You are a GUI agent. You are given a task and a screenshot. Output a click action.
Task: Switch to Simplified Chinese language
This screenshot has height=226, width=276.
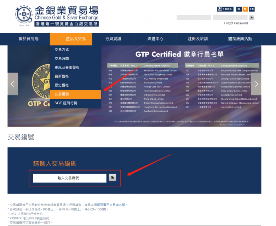(239, 9)
